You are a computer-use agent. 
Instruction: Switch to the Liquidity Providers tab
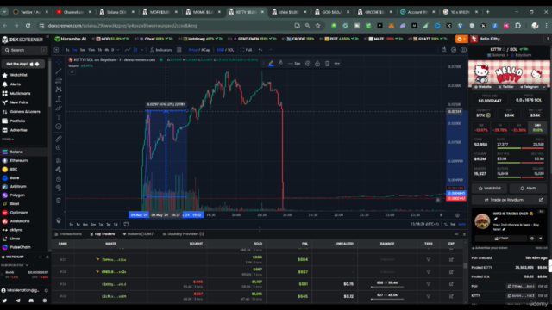(x=183, y=234)
